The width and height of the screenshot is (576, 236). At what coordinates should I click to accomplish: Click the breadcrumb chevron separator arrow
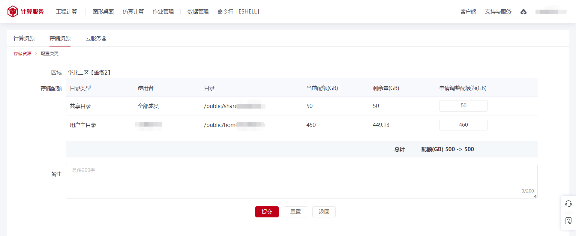pos(36,54)
